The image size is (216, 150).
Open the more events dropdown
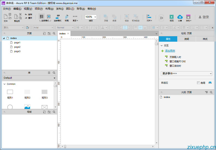186,73
